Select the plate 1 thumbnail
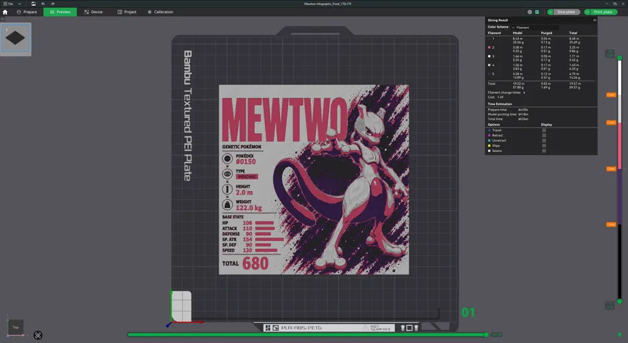 [16, 38]
